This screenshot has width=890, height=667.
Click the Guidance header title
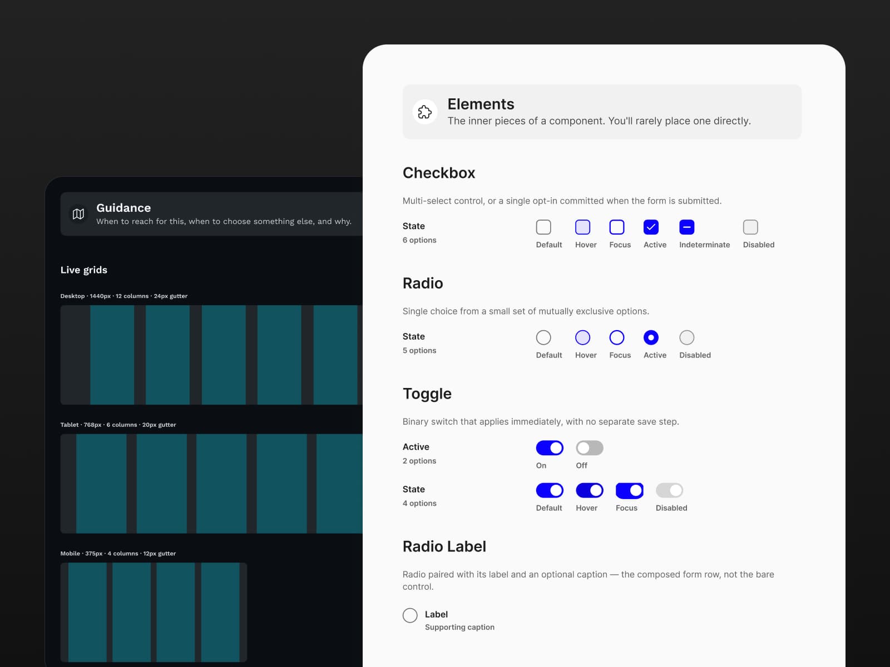pos(123,208)
